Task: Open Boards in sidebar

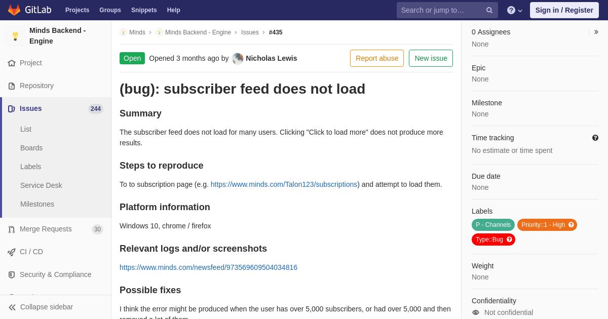Action: click(x=31, y=148)
